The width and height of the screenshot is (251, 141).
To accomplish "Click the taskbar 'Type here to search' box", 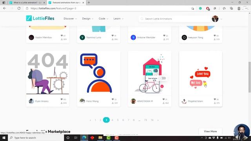I will (x=36, y=138).
